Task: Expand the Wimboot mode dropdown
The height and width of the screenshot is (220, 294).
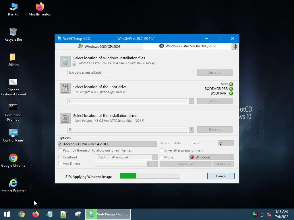Action: click(212, 157)
